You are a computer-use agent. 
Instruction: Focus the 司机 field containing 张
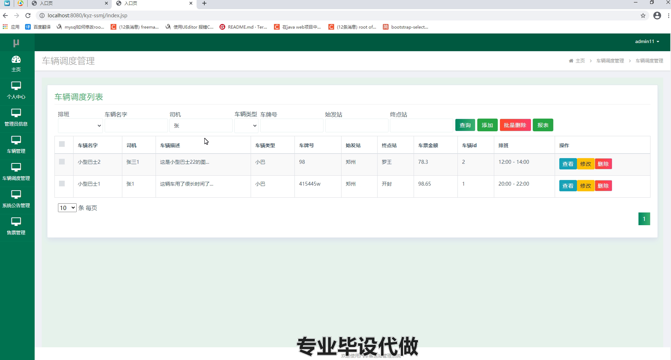click(x=201, y=126)
